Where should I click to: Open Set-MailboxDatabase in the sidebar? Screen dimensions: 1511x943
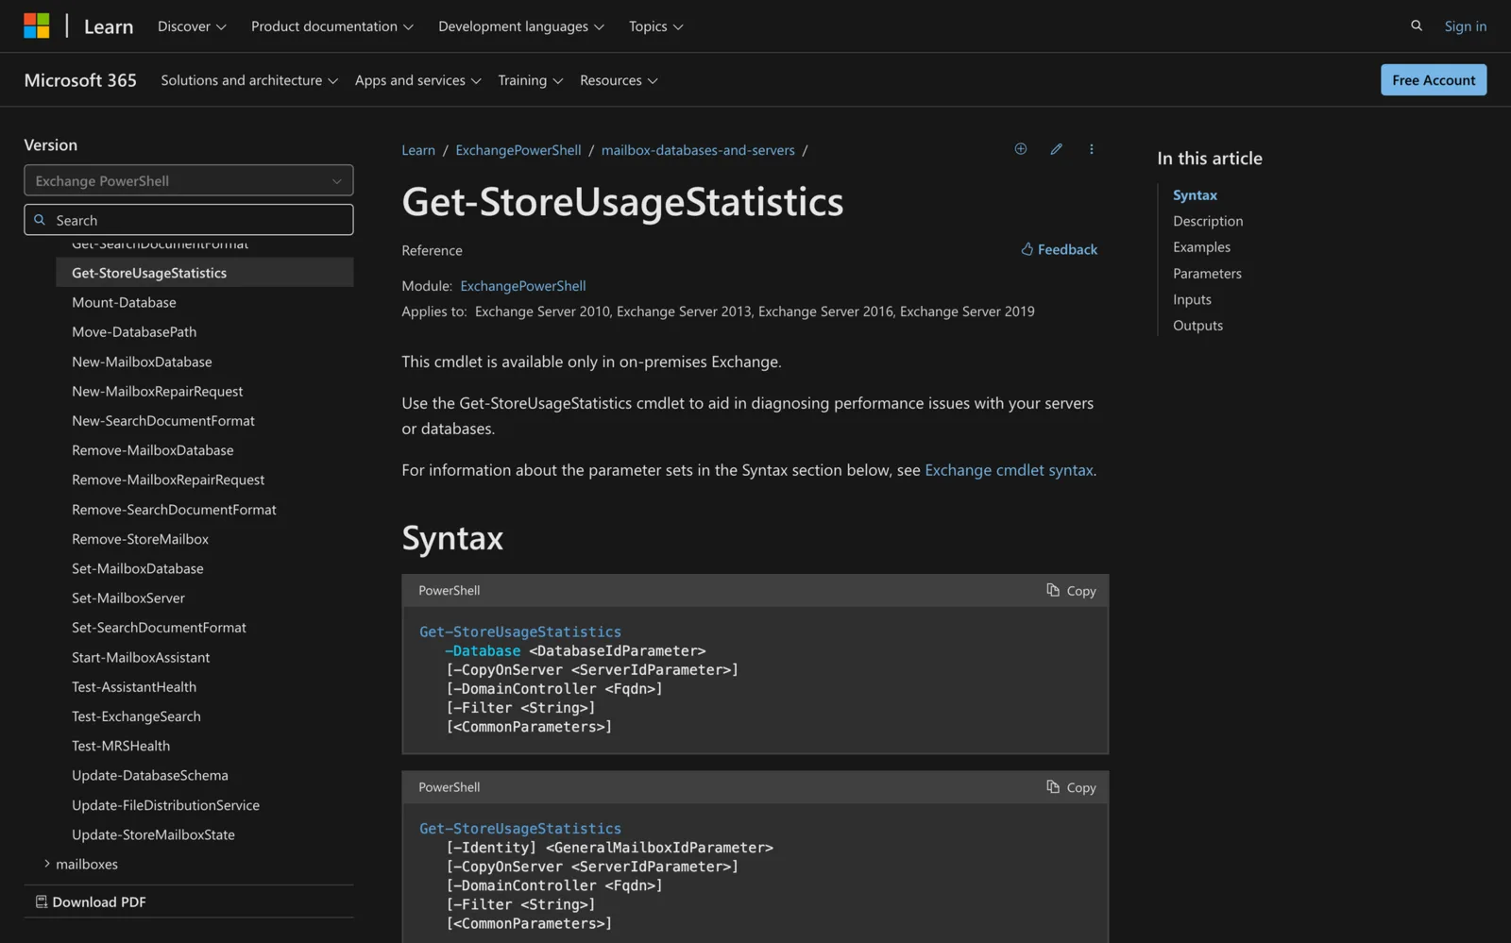[137, 568]
